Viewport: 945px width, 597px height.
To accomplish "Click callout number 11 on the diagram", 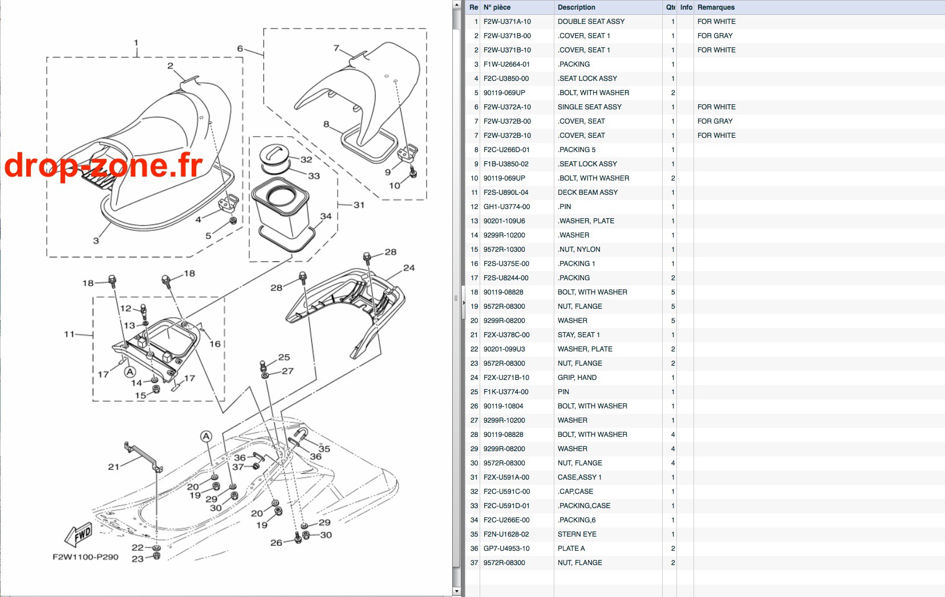I will pos(69,334).
